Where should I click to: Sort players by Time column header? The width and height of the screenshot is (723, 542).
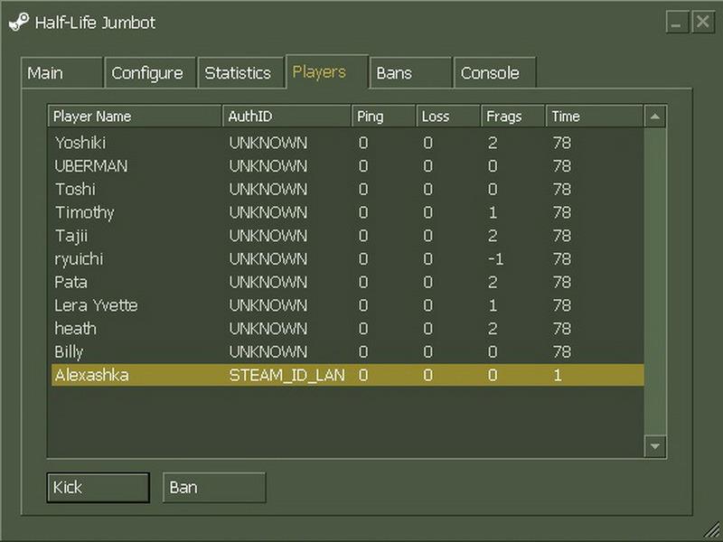click(594, 117)
